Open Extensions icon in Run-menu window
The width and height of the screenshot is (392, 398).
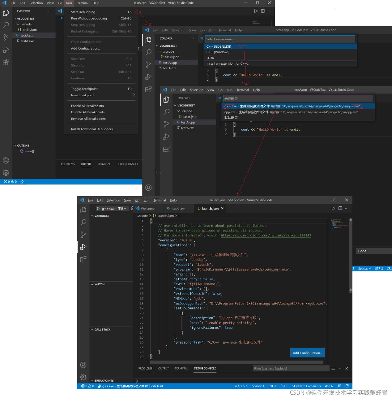click(6, 62)
